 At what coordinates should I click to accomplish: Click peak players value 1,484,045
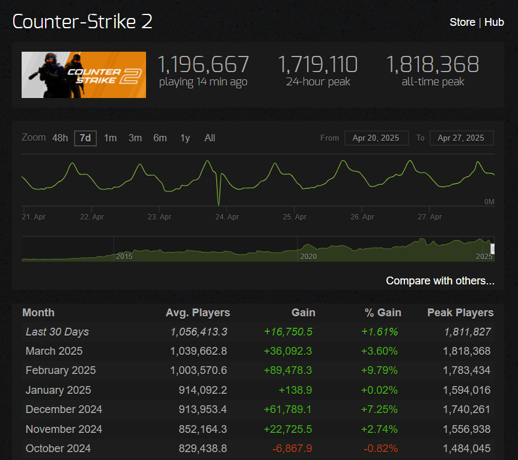(x=466, y=449)
